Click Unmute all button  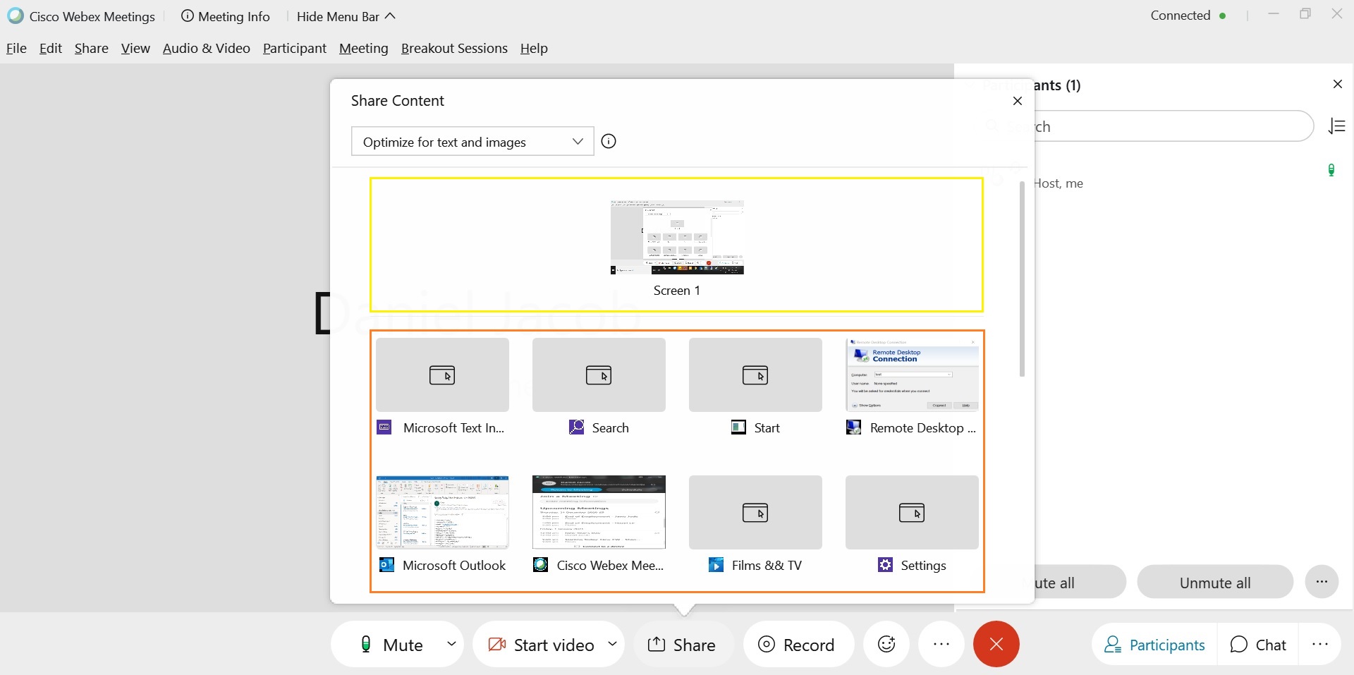click(x=1215, y=582)
